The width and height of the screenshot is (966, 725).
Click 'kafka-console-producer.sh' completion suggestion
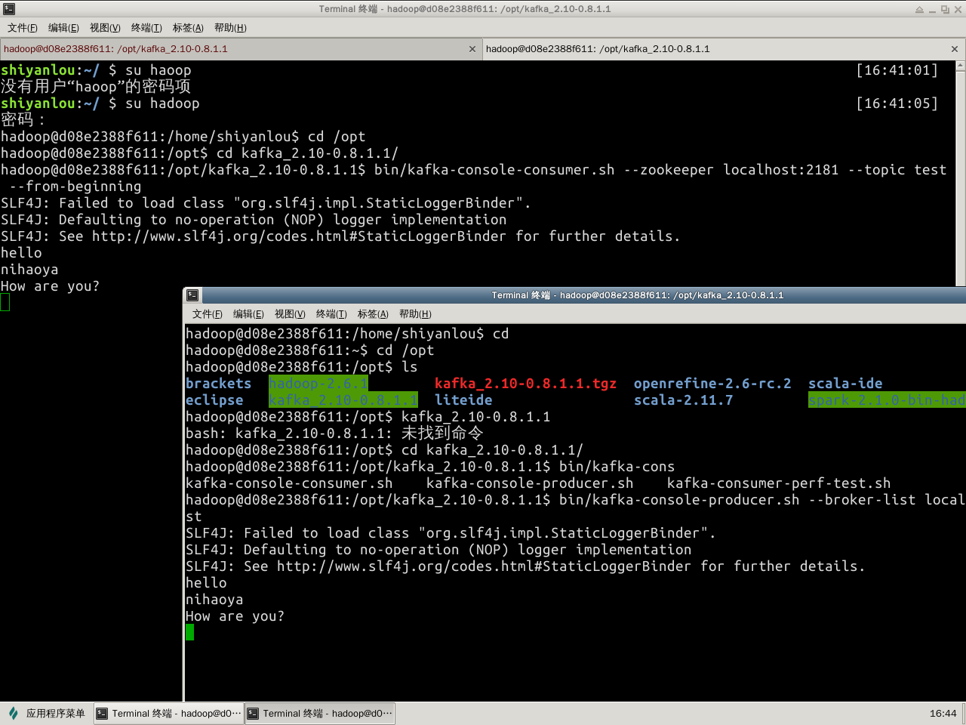530,483
